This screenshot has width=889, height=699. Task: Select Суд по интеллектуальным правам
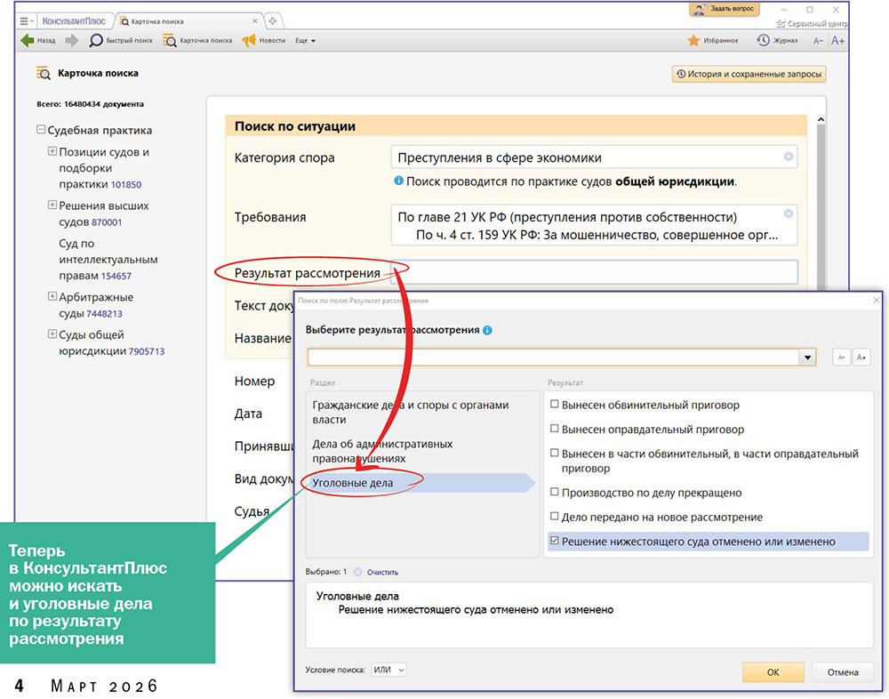pos(108,260)
